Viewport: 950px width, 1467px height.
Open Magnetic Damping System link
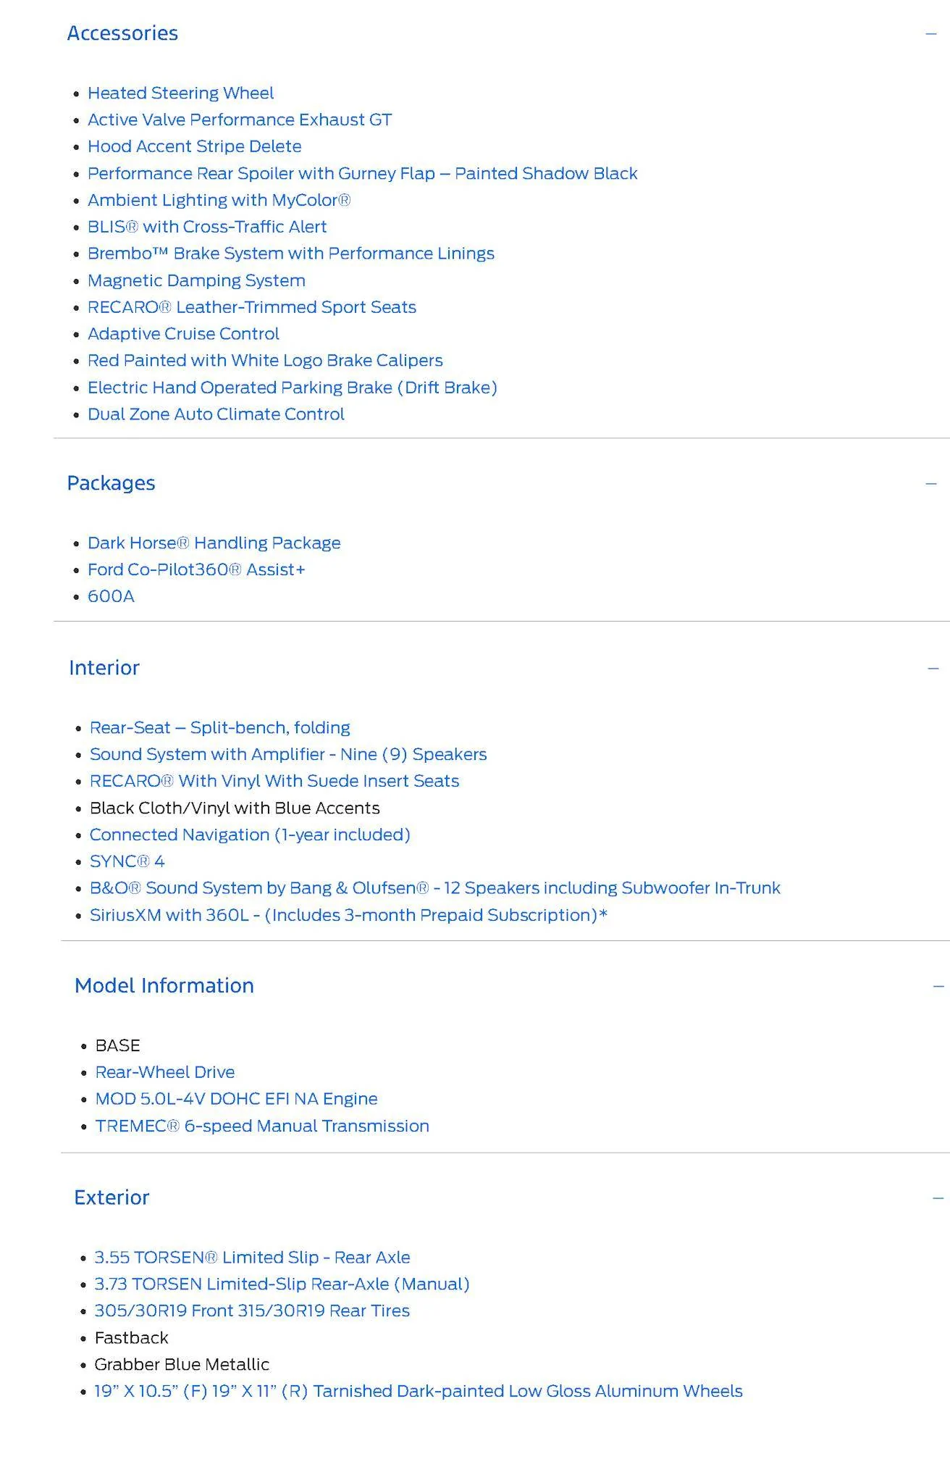pos(196,280)
